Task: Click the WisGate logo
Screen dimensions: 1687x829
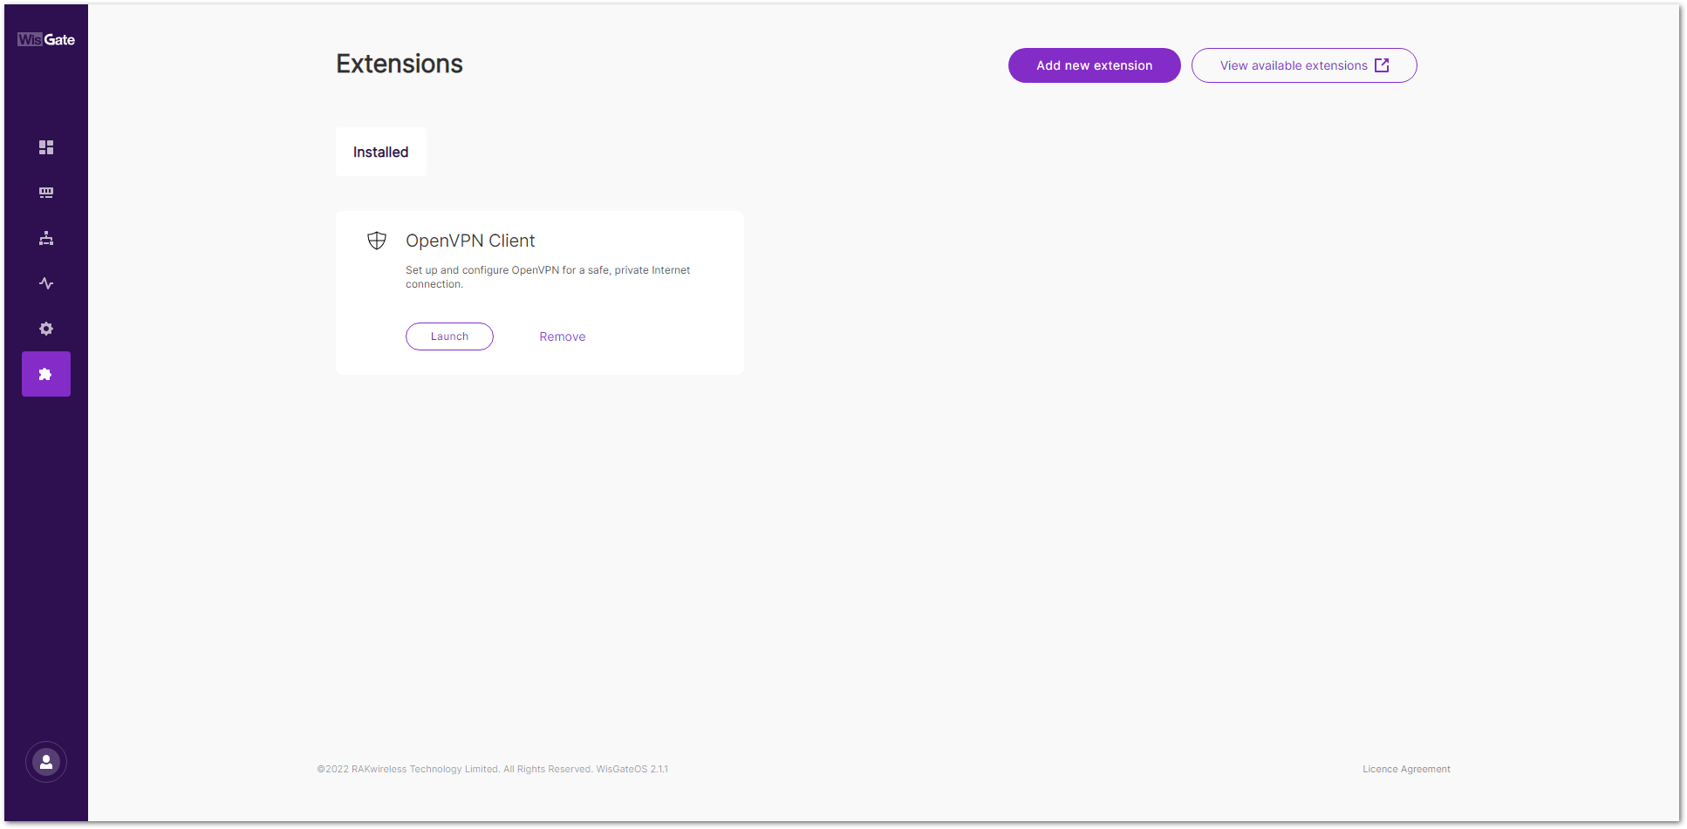Action: (46, 39)
